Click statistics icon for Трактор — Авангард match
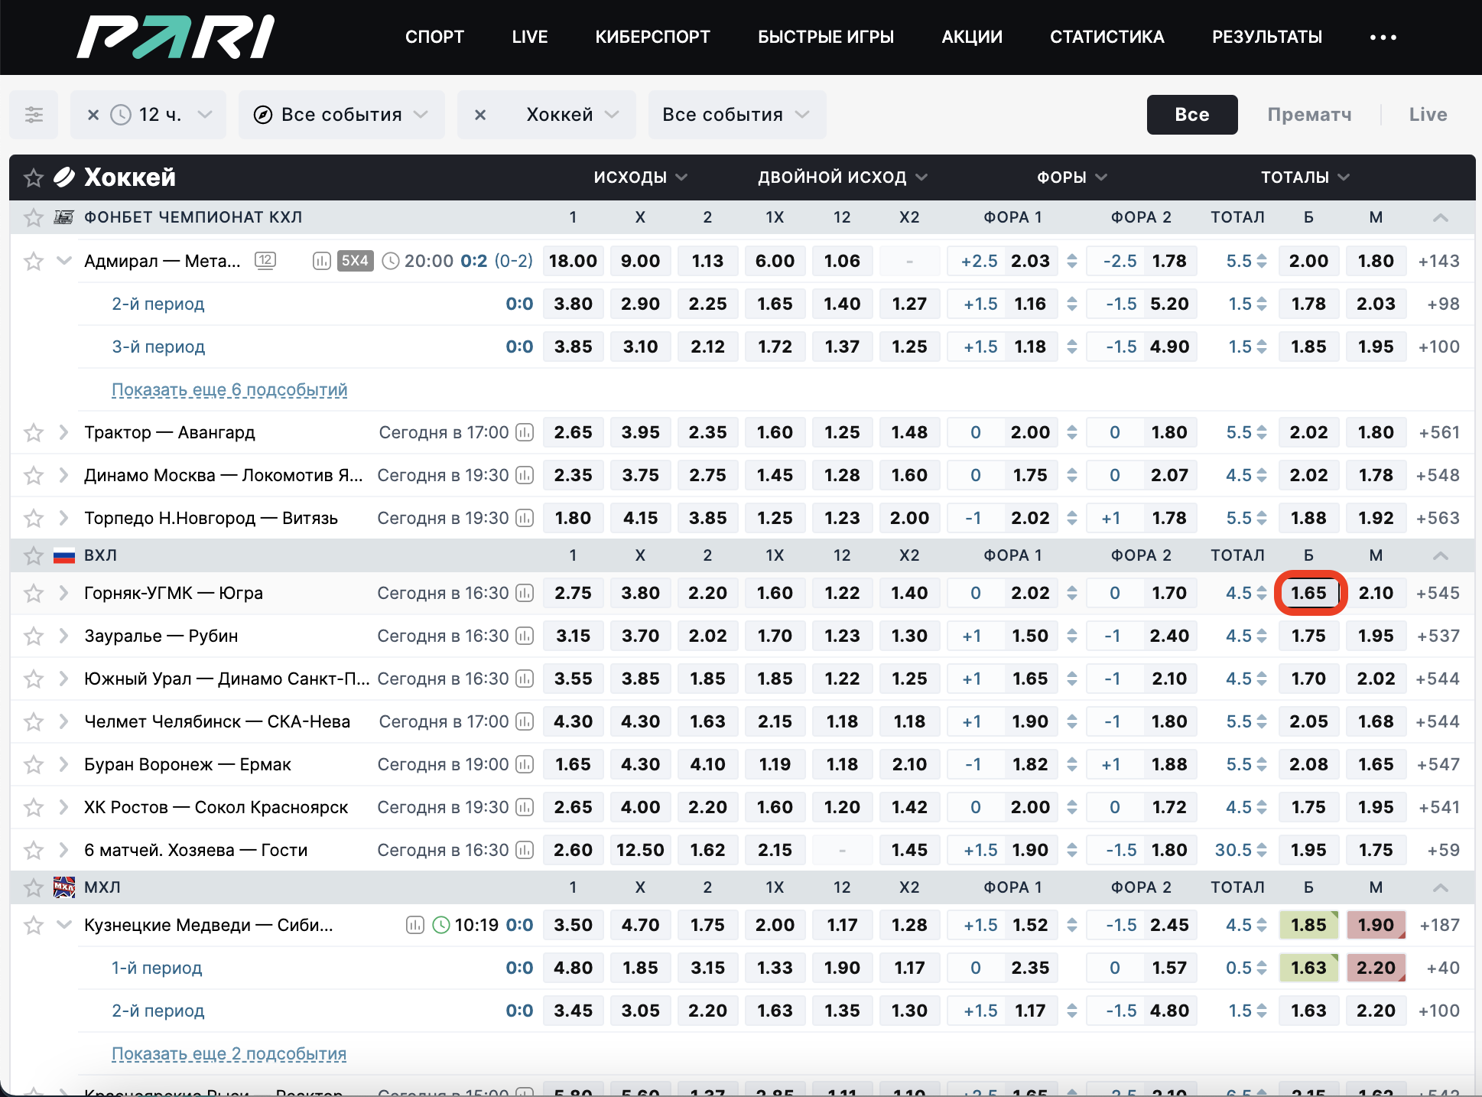Image resolution: width=1482 pixels, height=1097 pixels. [x=525, y=432]
